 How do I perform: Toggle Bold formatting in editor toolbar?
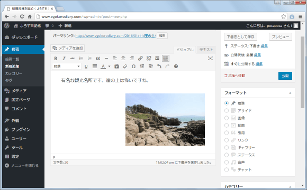tap(56, 59)
